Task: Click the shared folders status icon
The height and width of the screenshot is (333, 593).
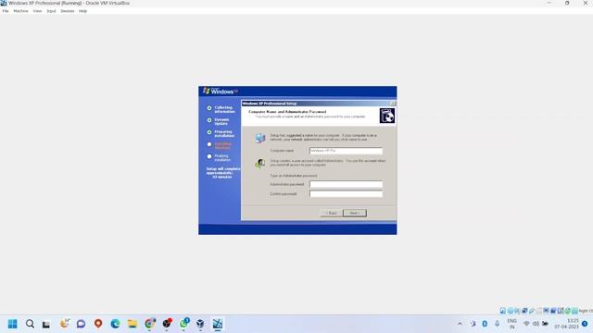Action: [x=538, y=311]
